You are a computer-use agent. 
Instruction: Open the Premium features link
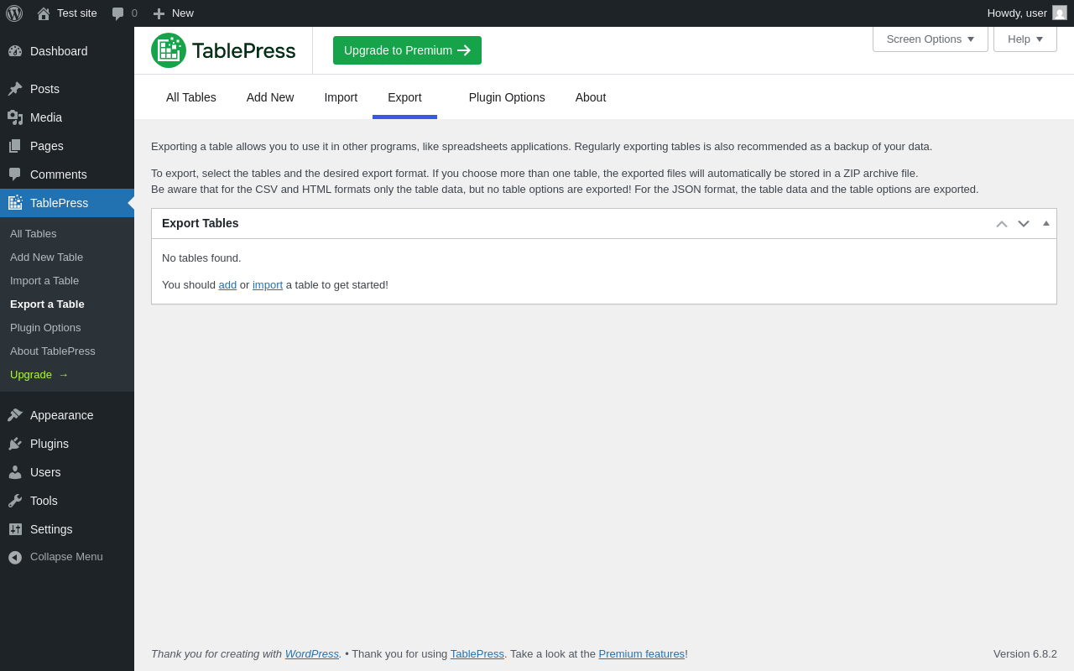click(x=642, y=653)
